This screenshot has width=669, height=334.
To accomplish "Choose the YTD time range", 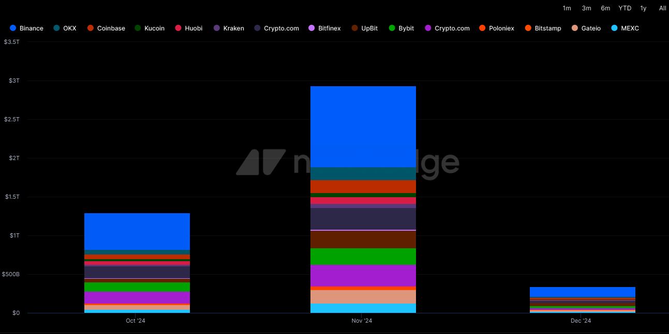I will coord(625,8).
